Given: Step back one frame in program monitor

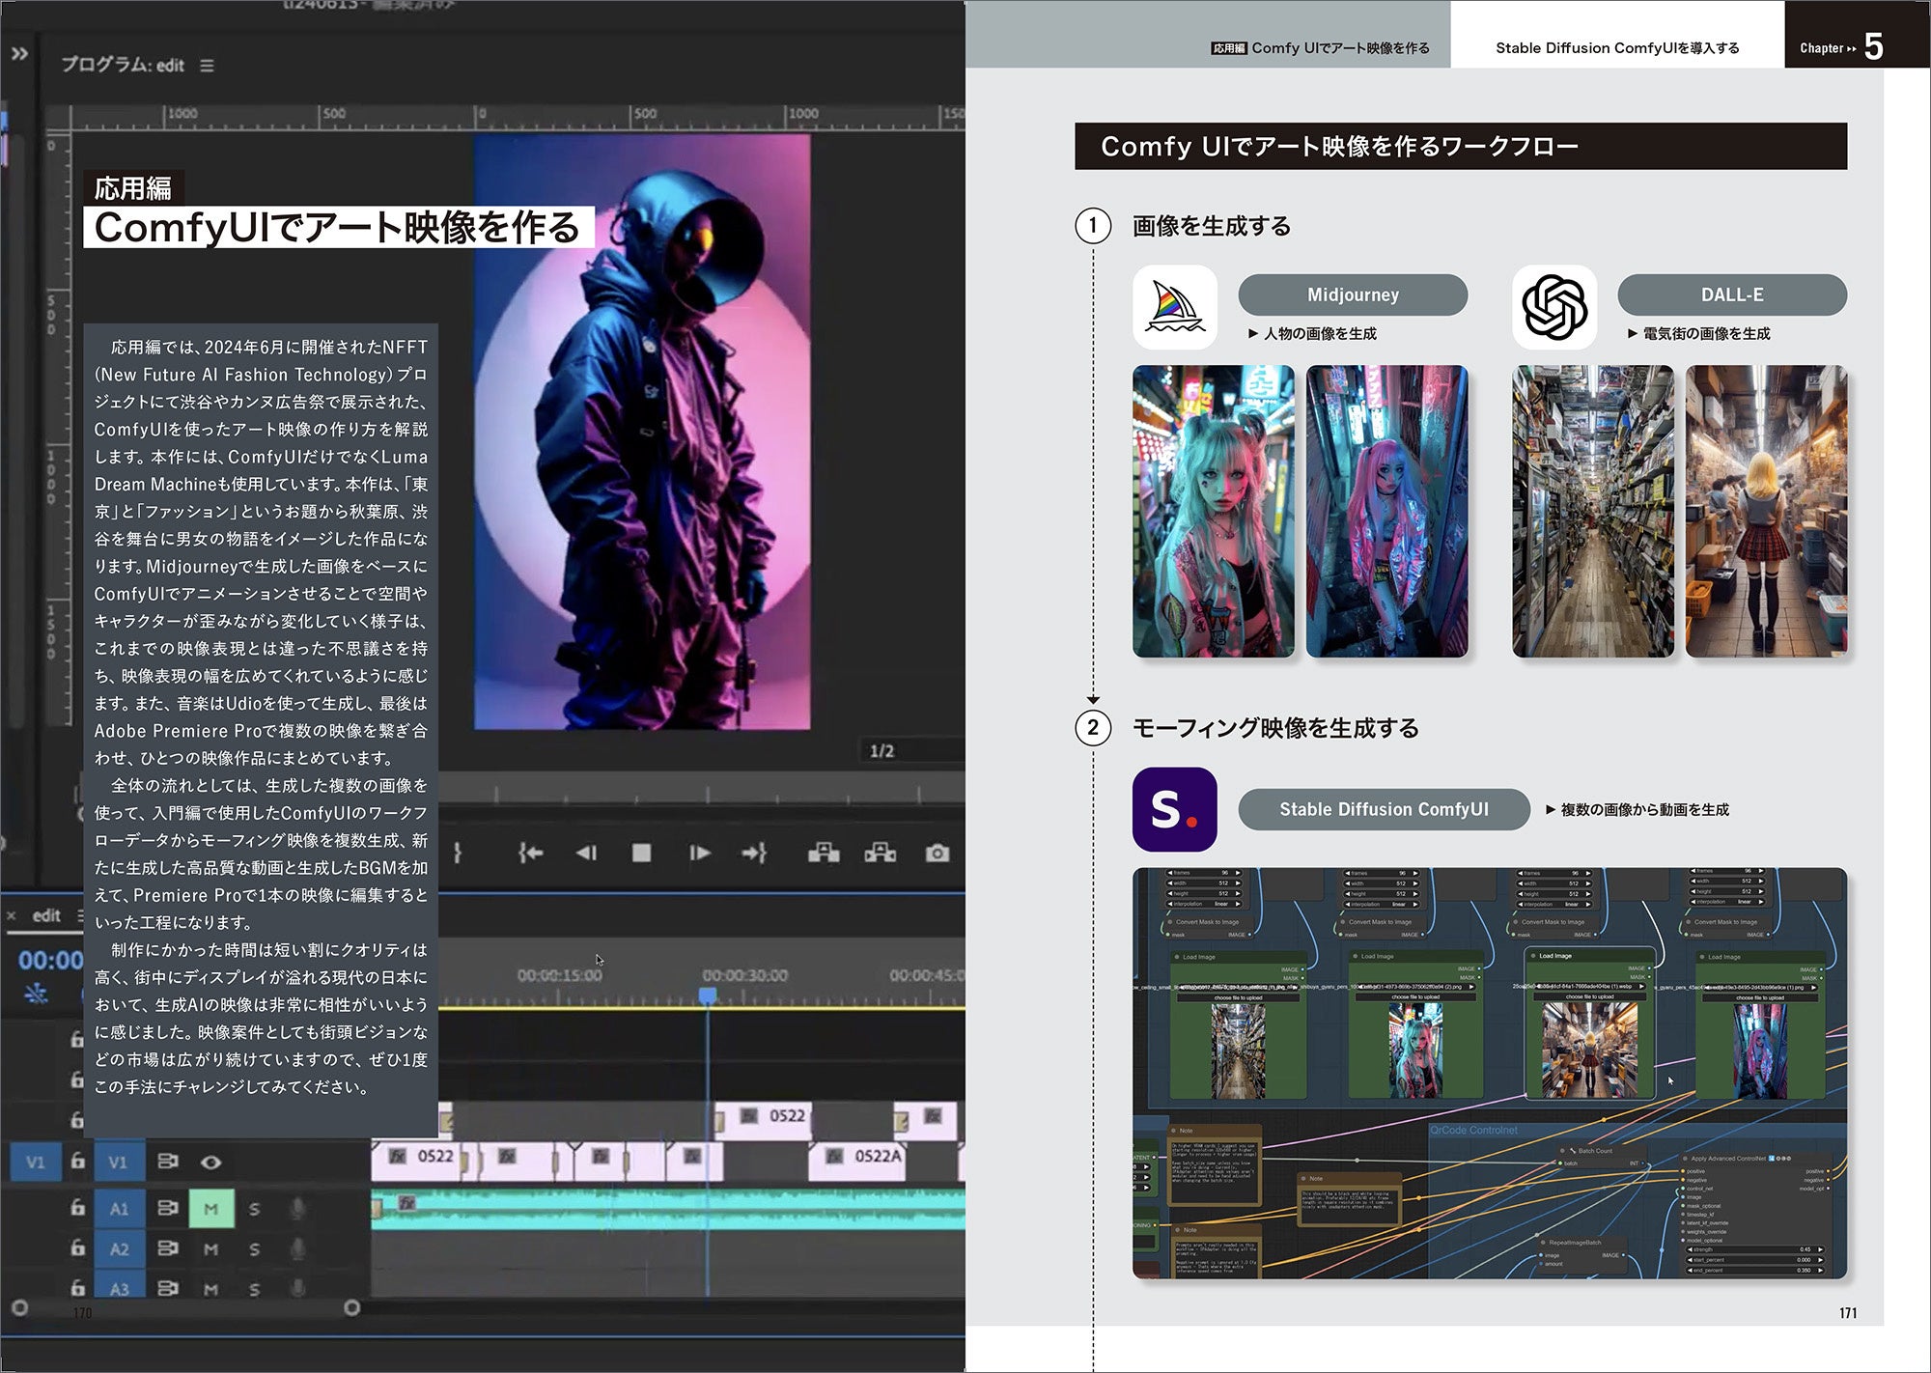Looking at the screenshot, I should click(586, 853).
